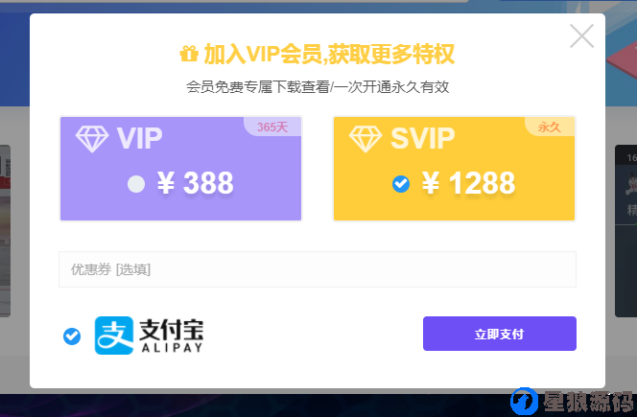
Task: Click the blue arrow watermark icon
Action: (x=524, y=401)
